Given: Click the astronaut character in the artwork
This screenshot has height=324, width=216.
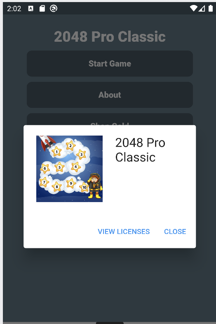Looking at the screenshot, I should point(95,186).
